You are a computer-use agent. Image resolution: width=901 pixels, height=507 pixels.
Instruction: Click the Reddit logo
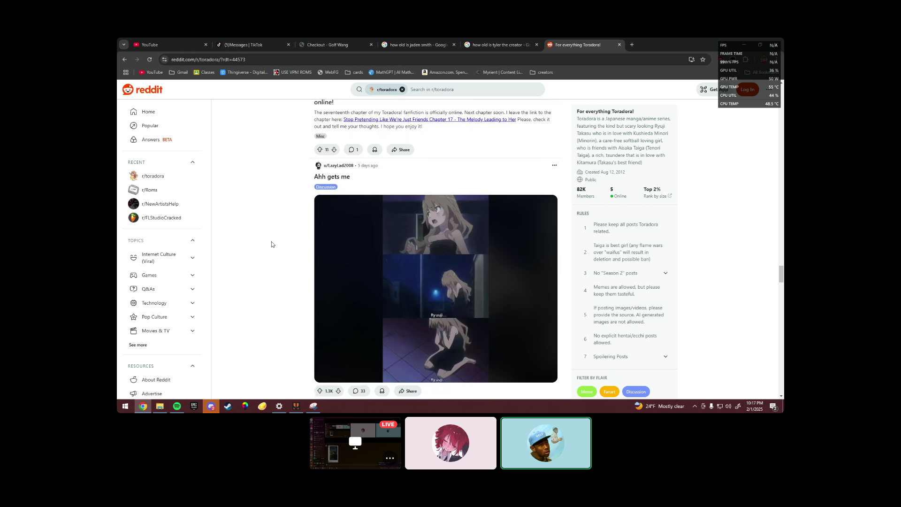[143, 90]
